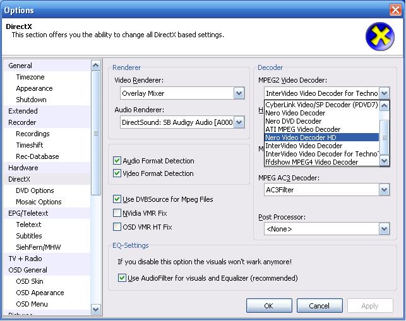Screen dimensions: 406x321
Task: Select ATI MPEG Video Decoder entry
Action: [x=321, y=129]
